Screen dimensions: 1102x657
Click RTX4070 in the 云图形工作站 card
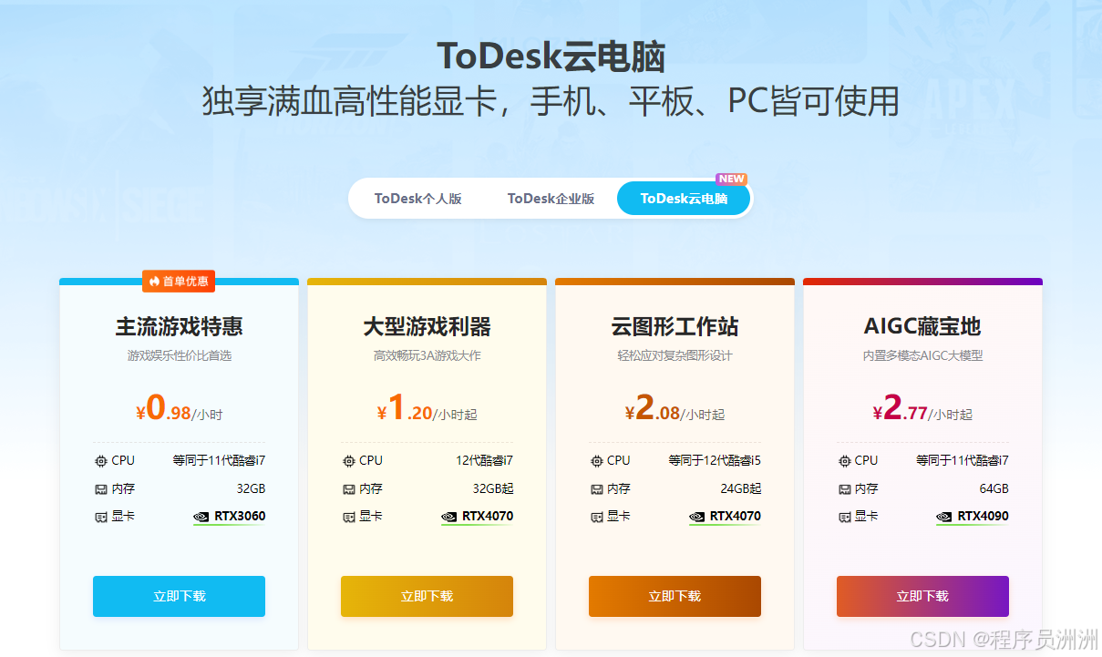[x=736, y=517]
